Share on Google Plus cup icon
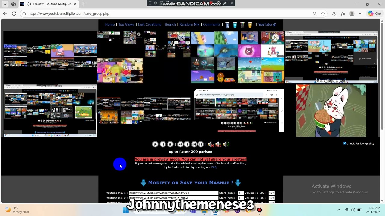The image size is (385, 216). (242, 25)
